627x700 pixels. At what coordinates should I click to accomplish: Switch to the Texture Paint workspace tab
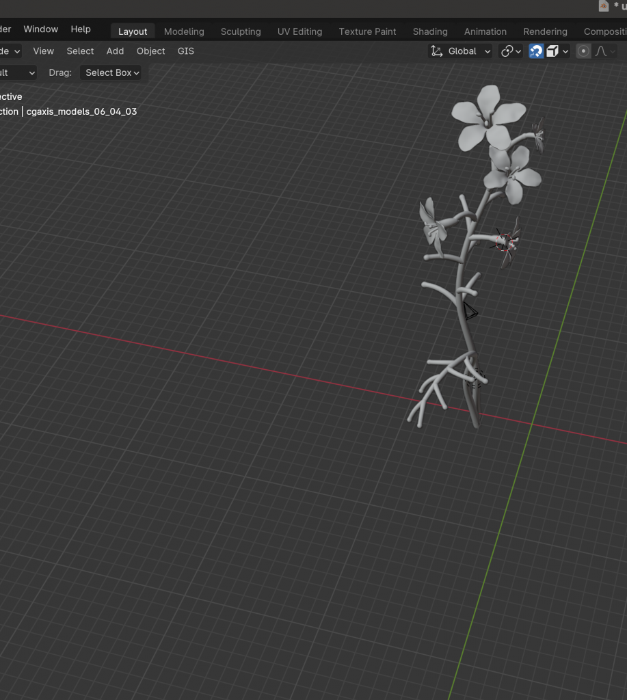coord(367,31)
